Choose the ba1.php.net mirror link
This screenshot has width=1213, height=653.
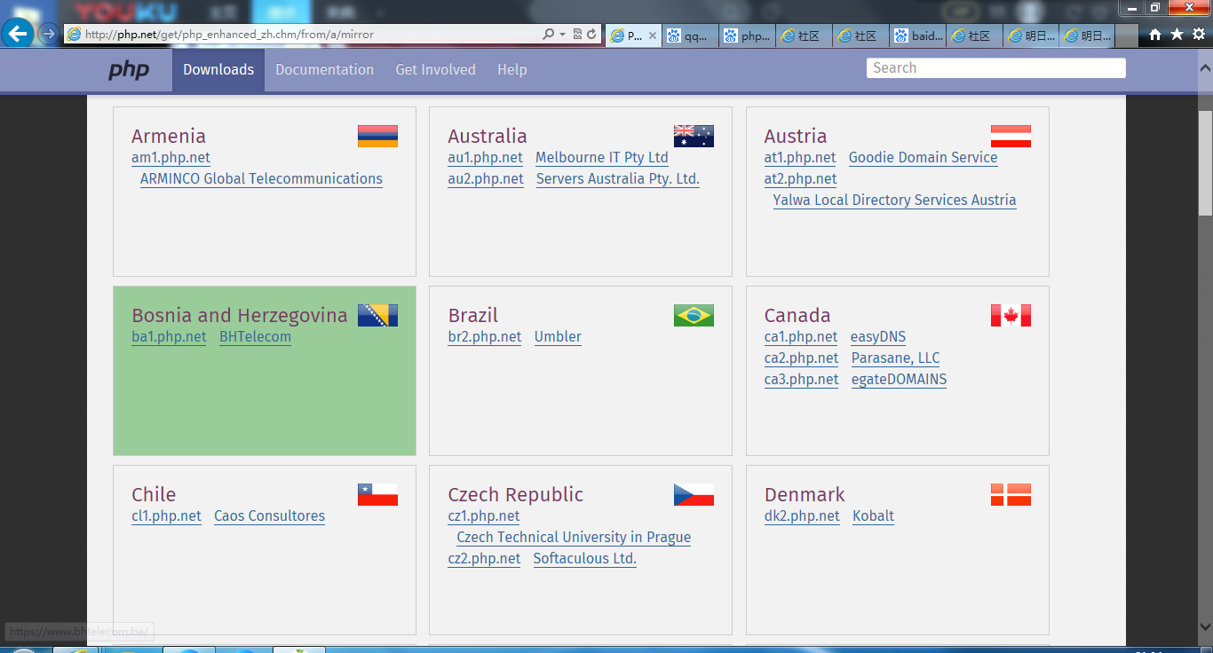tap(169, 337)
